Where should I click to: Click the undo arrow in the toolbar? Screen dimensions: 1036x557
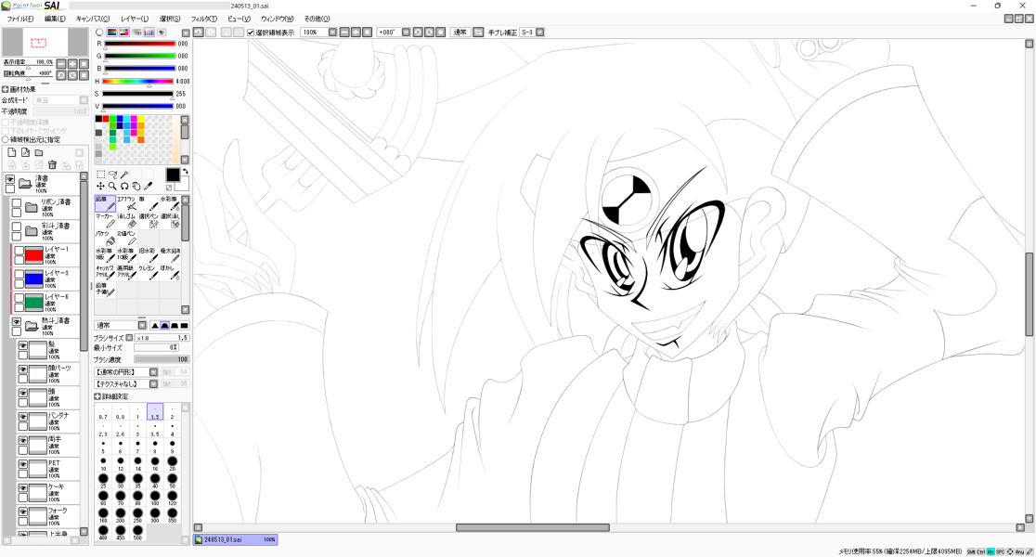198,32
